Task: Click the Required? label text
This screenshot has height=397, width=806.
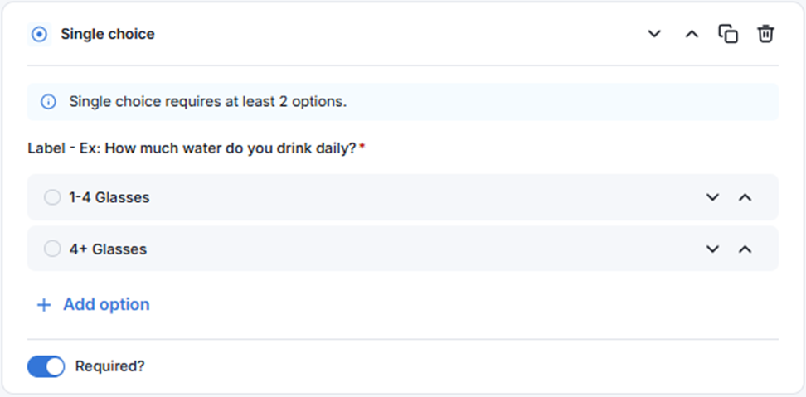Action: pyautogui.click(x=109, y=366)
